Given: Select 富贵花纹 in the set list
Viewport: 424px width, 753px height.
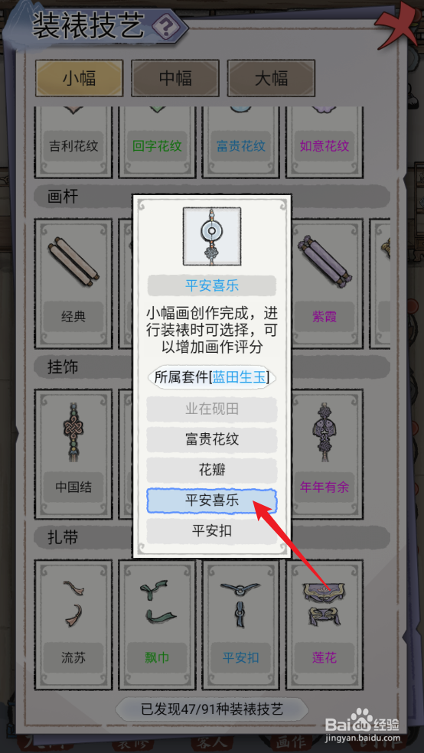Looking at the screenshot, I should [212, 439].
